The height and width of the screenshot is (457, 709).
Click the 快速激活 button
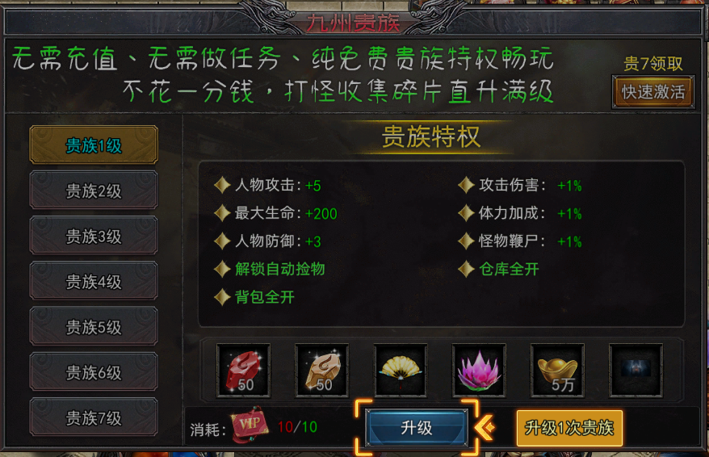(x=653, y=92)
